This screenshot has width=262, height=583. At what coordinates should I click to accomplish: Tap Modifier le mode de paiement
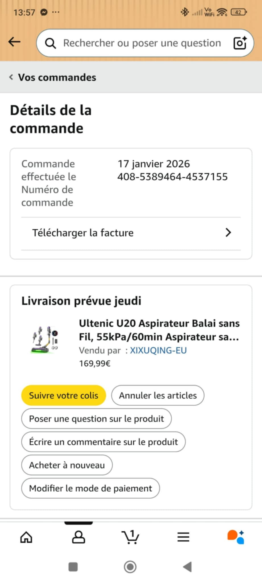tap(90, 488)
